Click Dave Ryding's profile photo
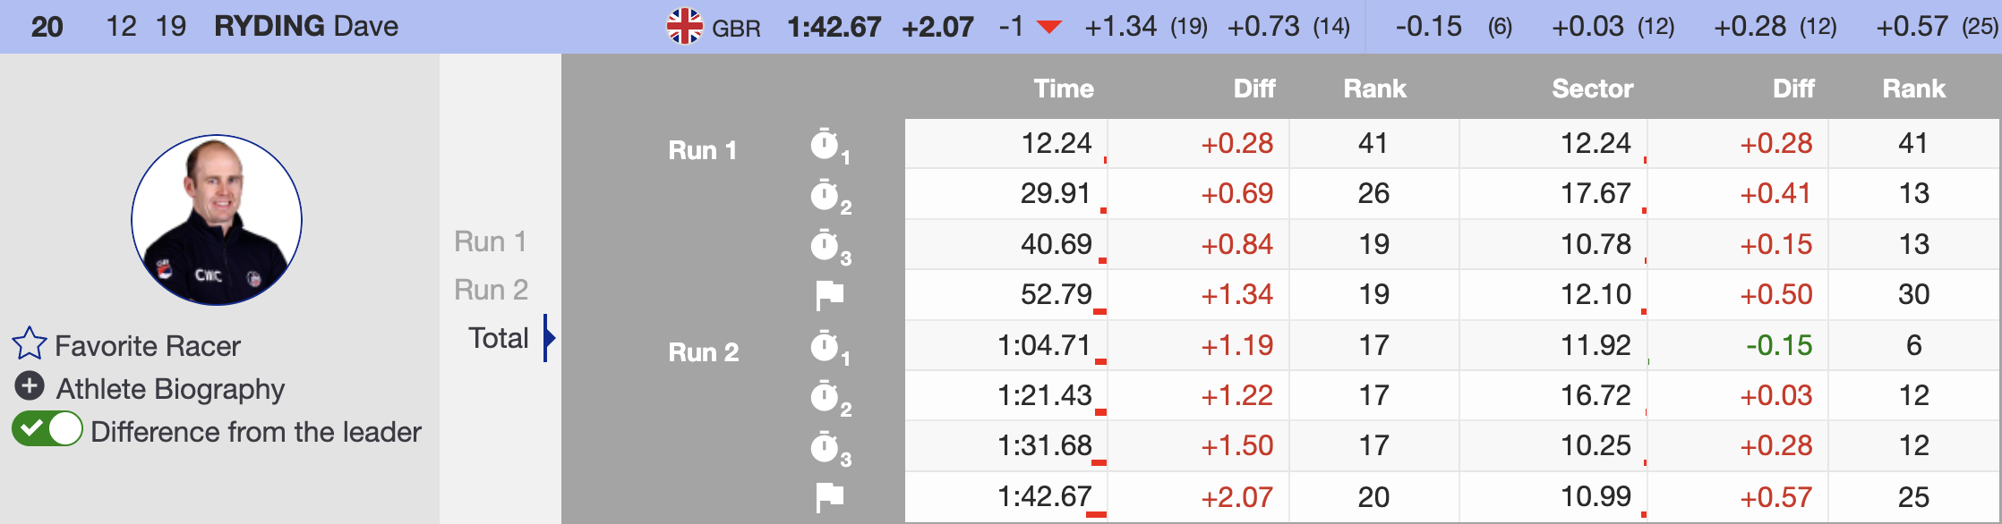Viewport: 2002px width, 524px height. [x=217, y=220]
